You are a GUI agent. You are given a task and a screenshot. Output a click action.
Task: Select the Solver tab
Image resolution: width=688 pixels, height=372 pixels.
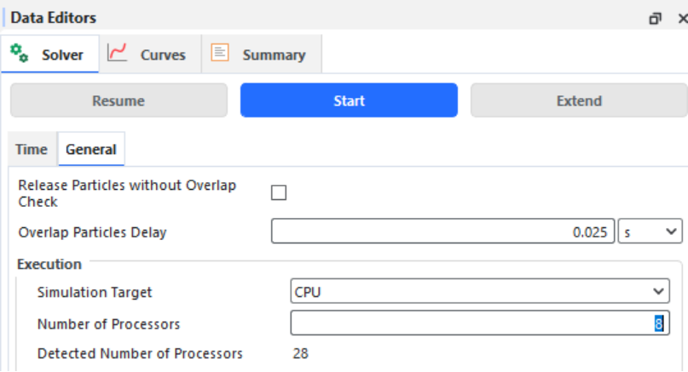(x=50, y=54)
